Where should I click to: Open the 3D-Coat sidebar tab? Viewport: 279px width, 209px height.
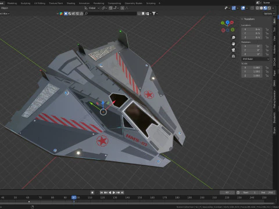[x=274, y=62]
